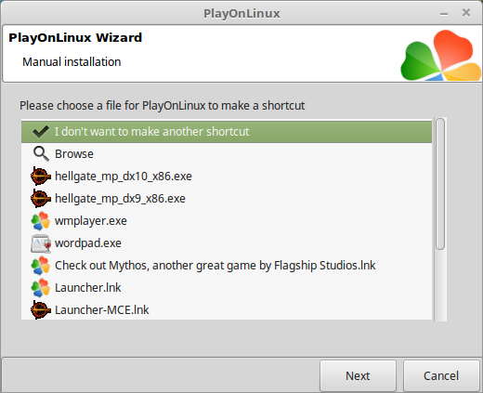Screen dimensions: 483x393
Task: Click the hellgate_mp_dx10_x86.exe game icon
Action: (41, 177)
